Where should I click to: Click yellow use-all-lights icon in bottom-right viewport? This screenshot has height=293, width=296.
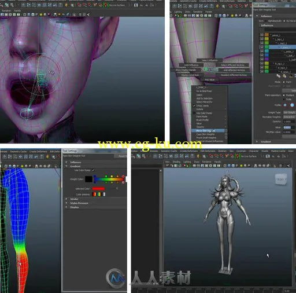241,166
